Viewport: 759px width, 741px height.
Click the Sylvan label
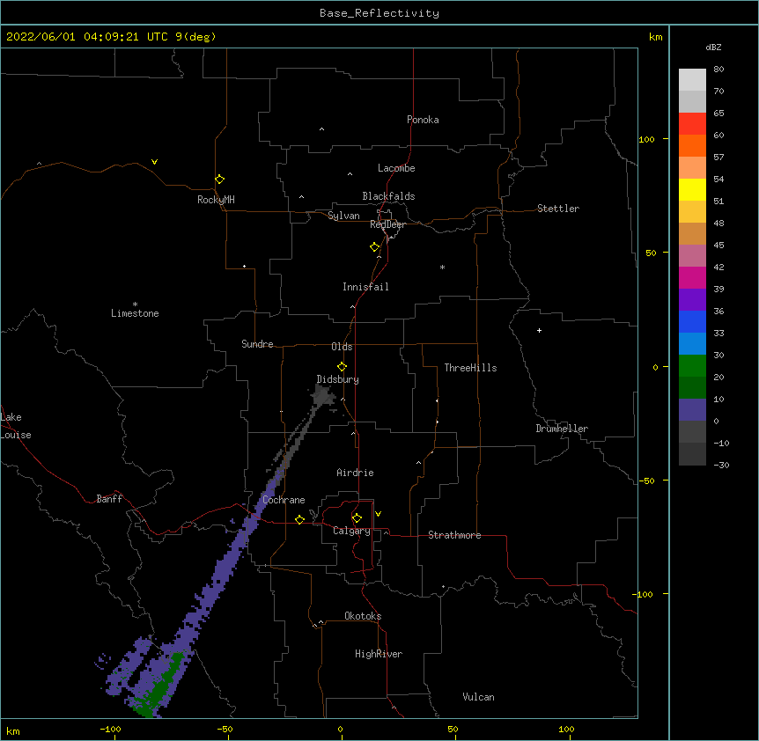point(343,216)
